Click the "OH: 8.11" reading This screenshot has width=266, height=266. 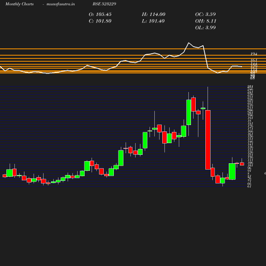tap(206, 21)
